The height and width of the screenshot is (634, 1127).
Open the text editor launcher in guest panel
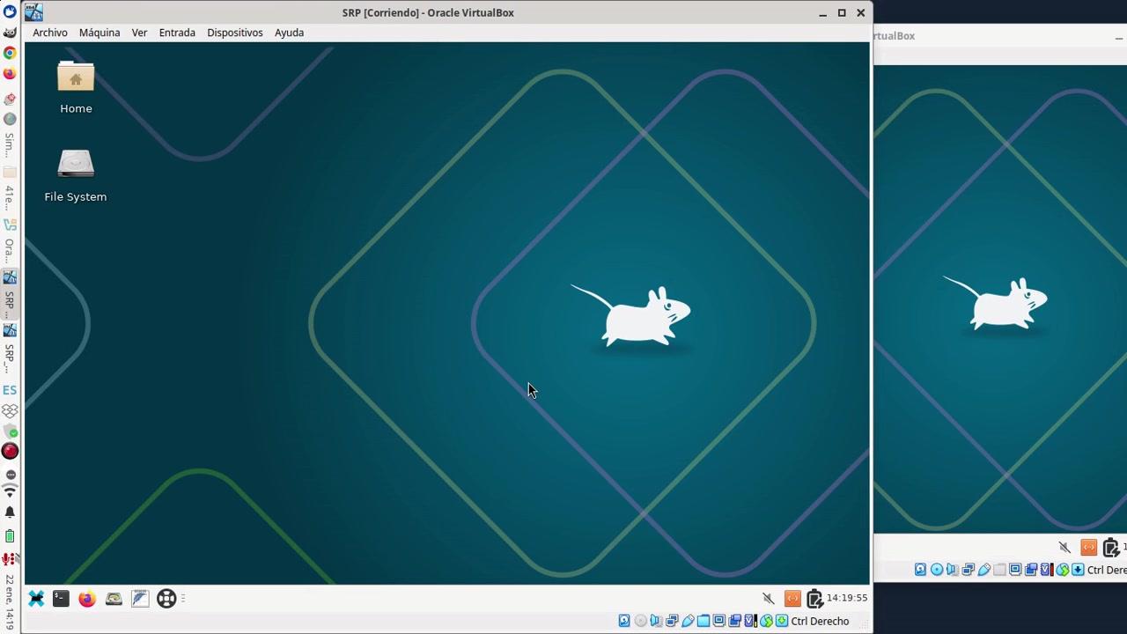[x=140, y=599]
